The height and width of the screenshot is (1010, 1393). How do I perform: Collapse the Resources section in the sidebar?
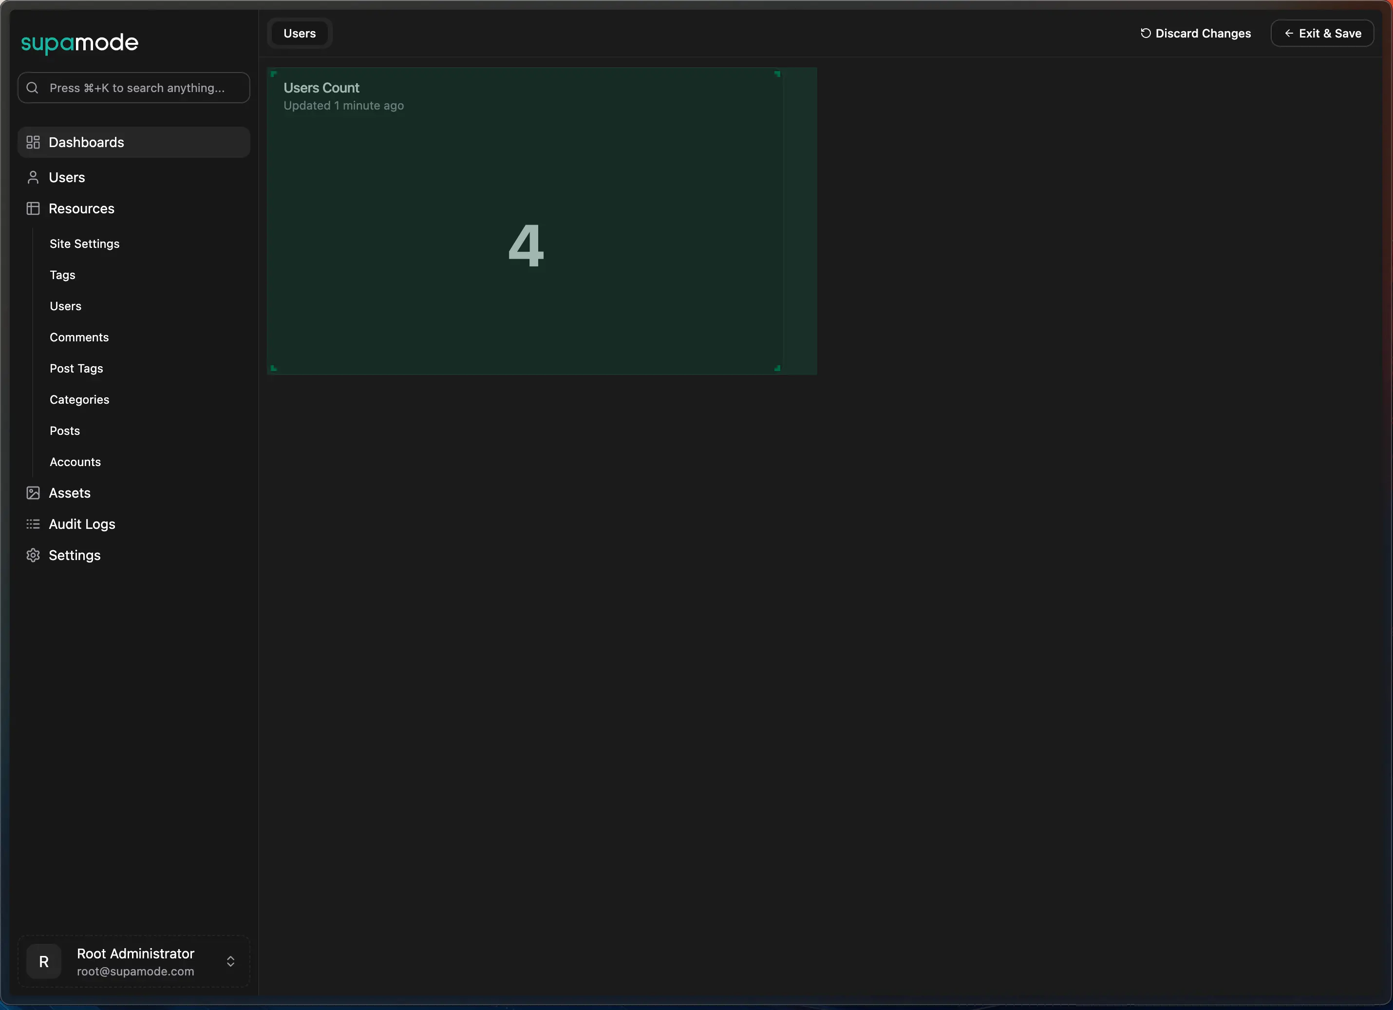[x=82, y=209]
